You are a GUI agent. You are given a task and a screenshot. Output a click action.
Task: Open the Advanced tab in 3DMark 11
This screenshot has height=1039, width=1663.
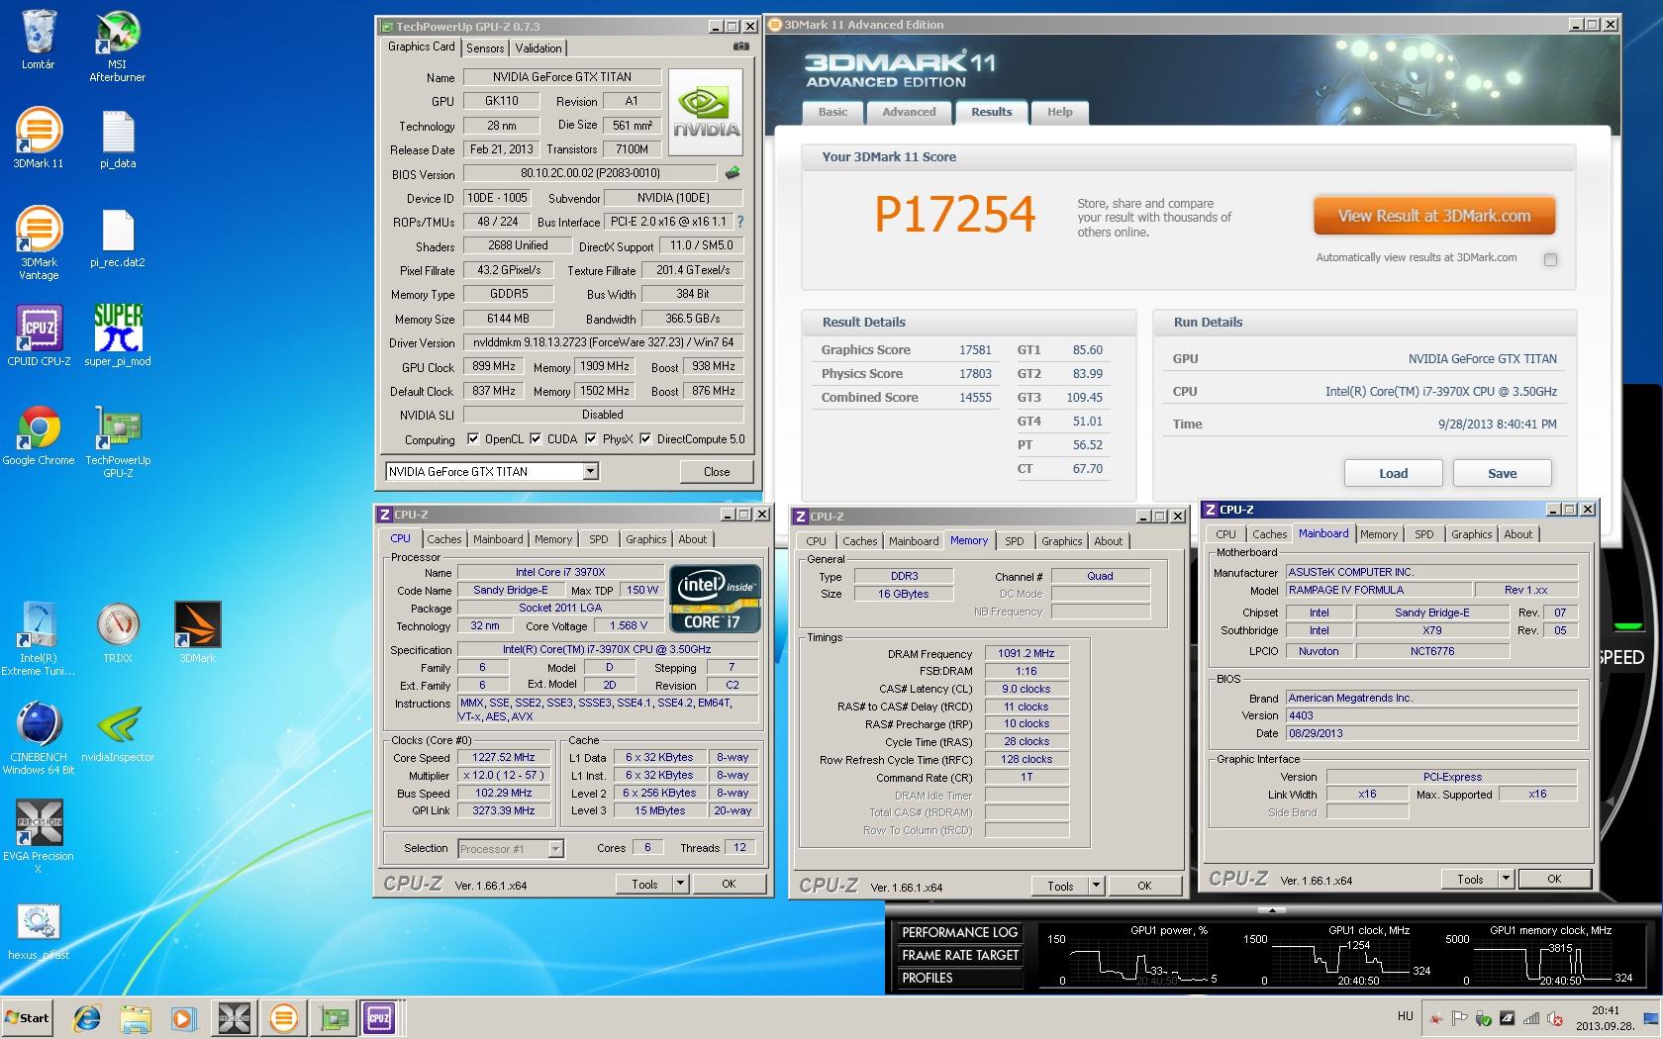pyautogui.click(x=909, y=112)
